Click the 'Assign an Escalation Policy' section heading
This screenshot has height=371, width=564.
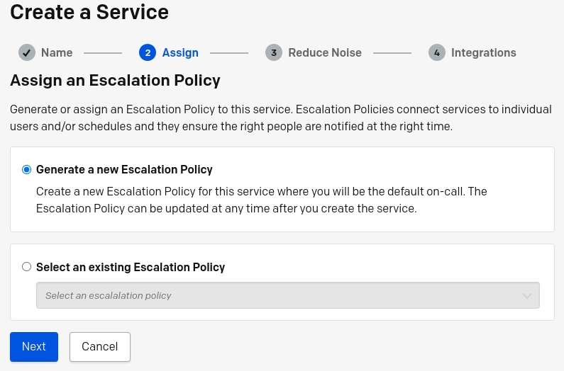[x=115, y=80]
